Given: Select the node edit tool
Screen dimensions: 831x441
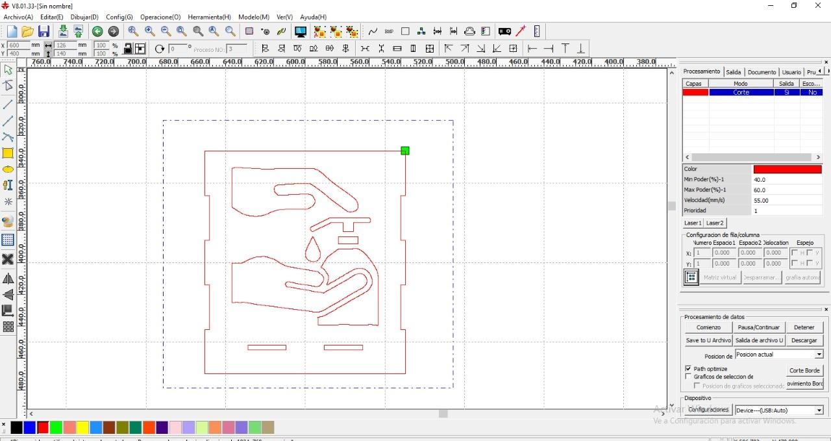Looking at the screenshot, I should point(8,86).
